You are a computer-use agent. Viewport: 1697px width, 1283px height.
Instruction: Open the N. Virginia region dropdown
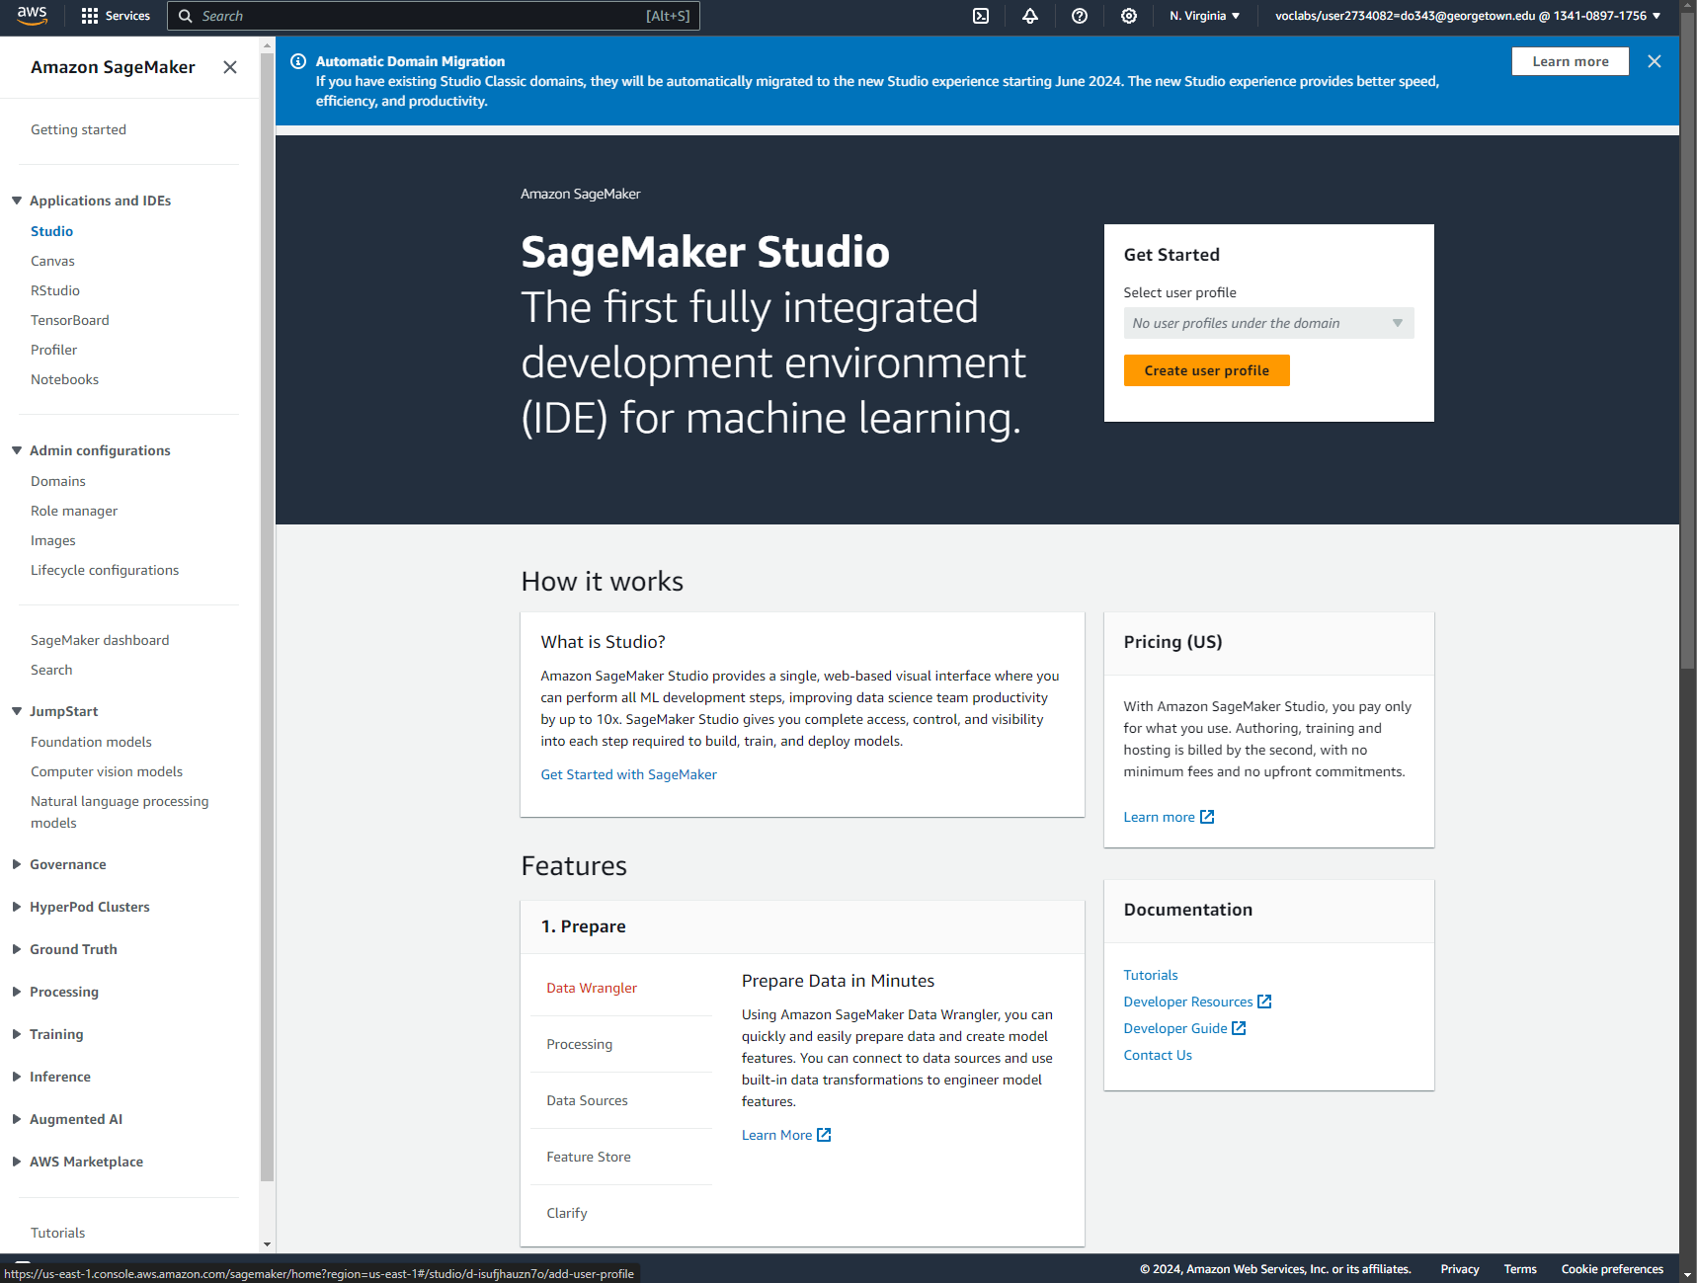[x=1204, y=16]
